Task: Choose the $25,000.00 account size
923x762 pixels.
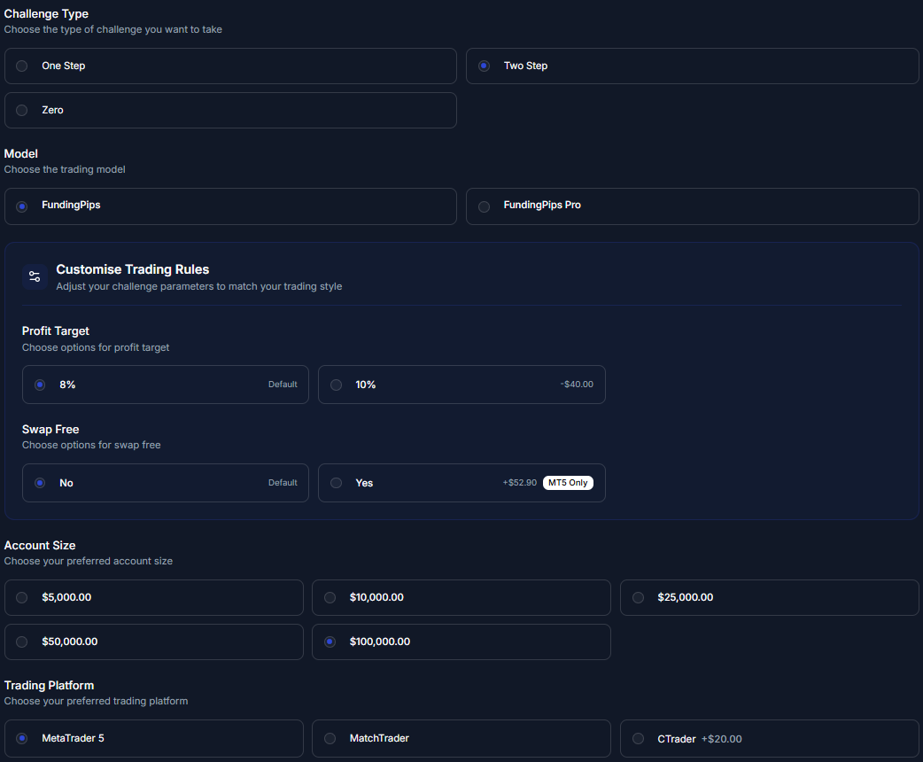Action: click(x=638, y=598)
